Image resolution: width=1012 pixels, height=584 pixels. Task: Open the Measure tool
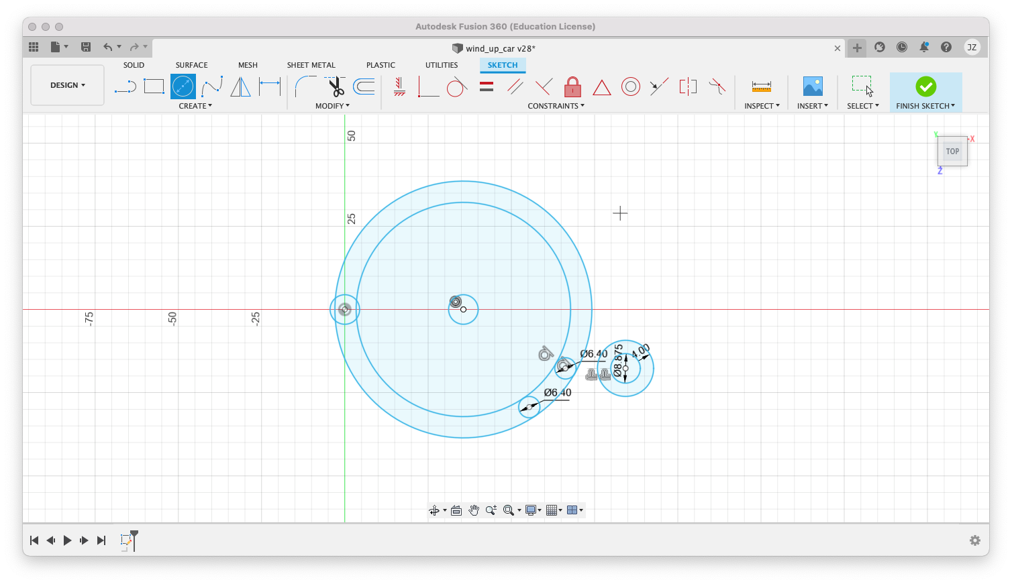[x=761, y=86]
